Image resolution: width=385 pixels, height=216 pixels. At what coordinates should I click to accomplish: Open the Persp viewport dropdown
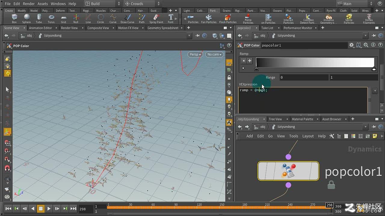pos(195,54)
